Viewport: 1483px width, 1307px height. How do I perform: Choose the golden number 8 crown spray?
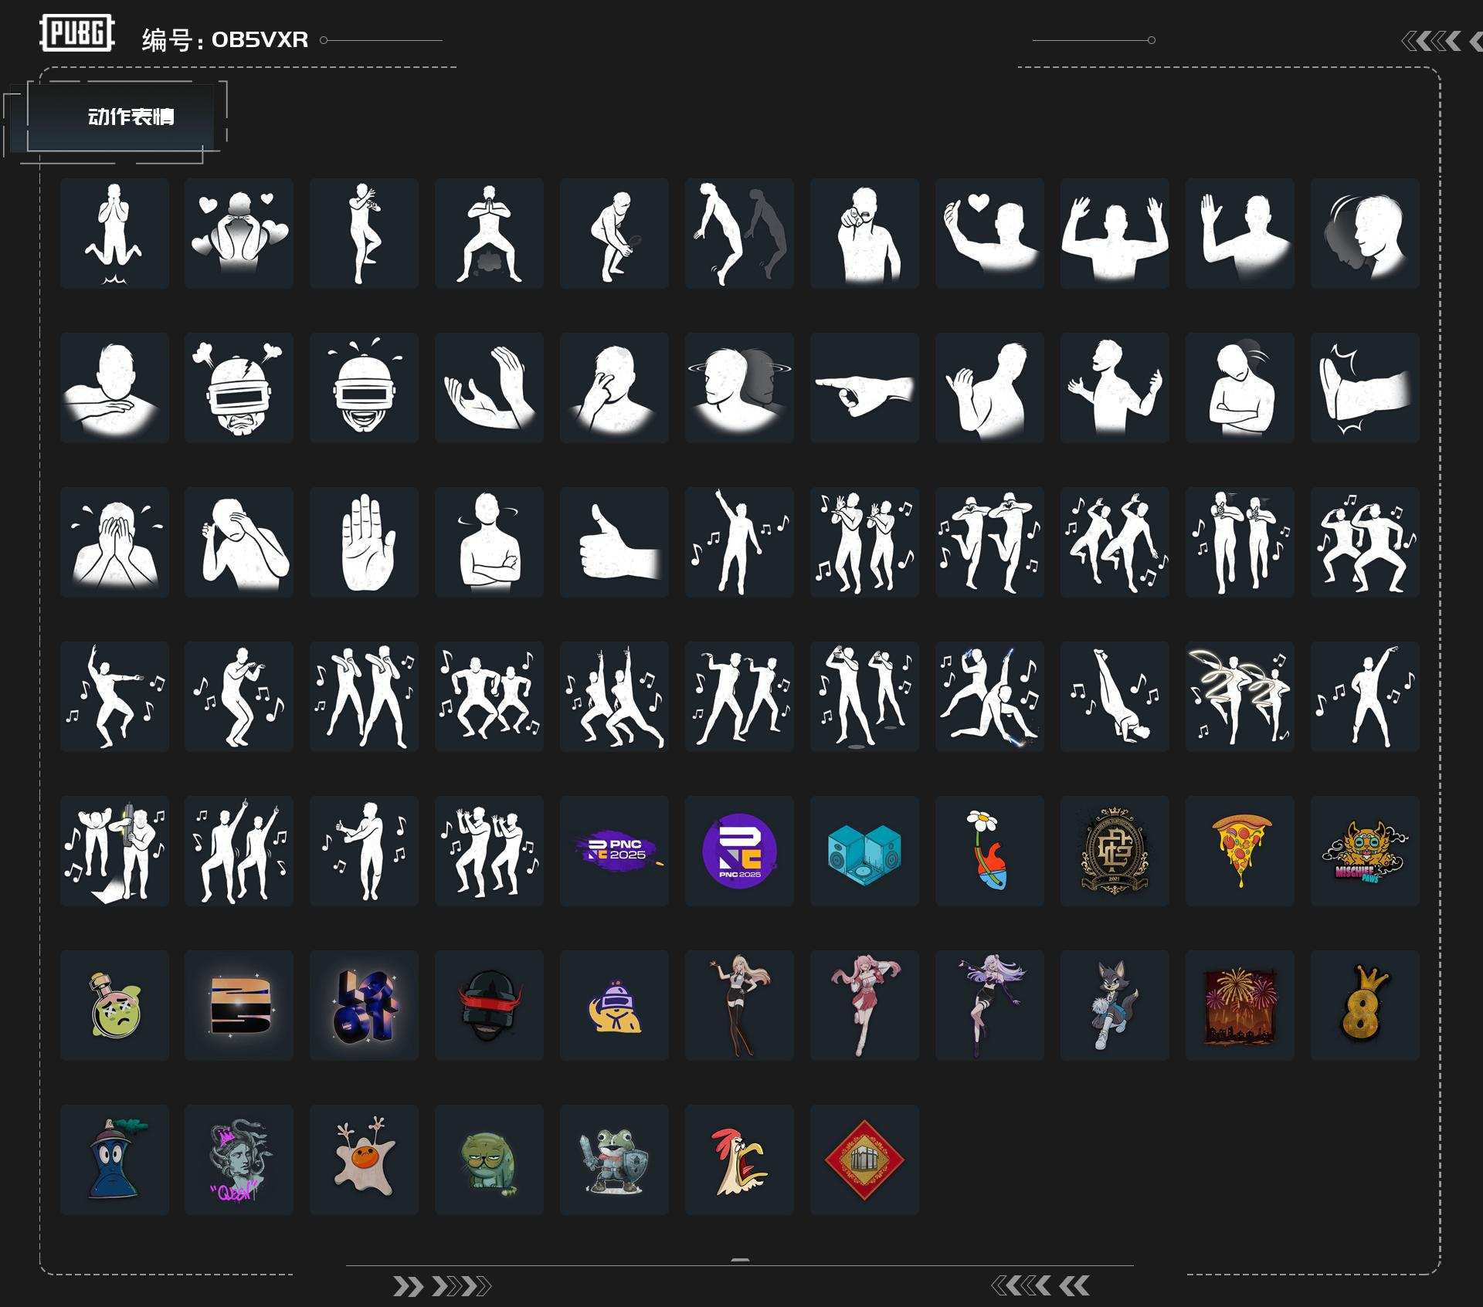[1365, 1005]
